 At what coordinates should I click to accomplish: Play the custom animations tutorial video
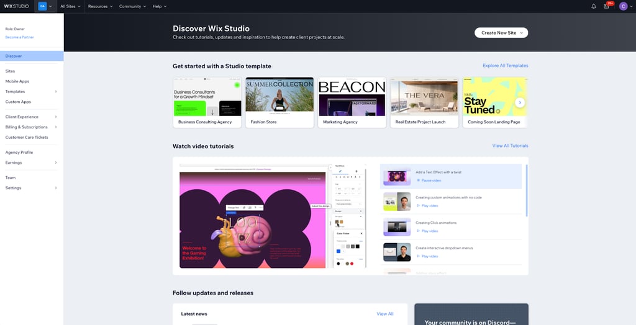click(x=427, y=206)
